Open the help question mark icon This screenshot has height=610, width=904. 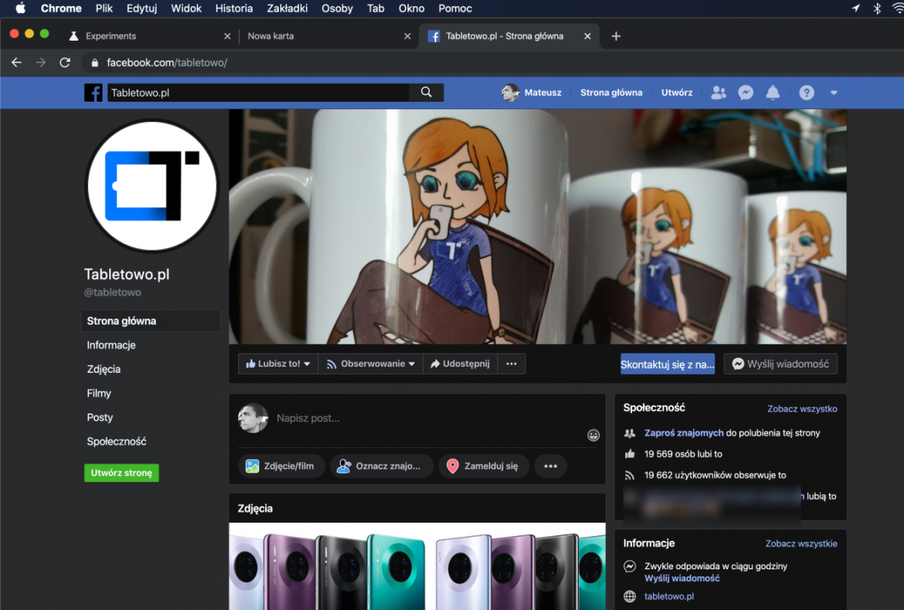tap(807, 93)
